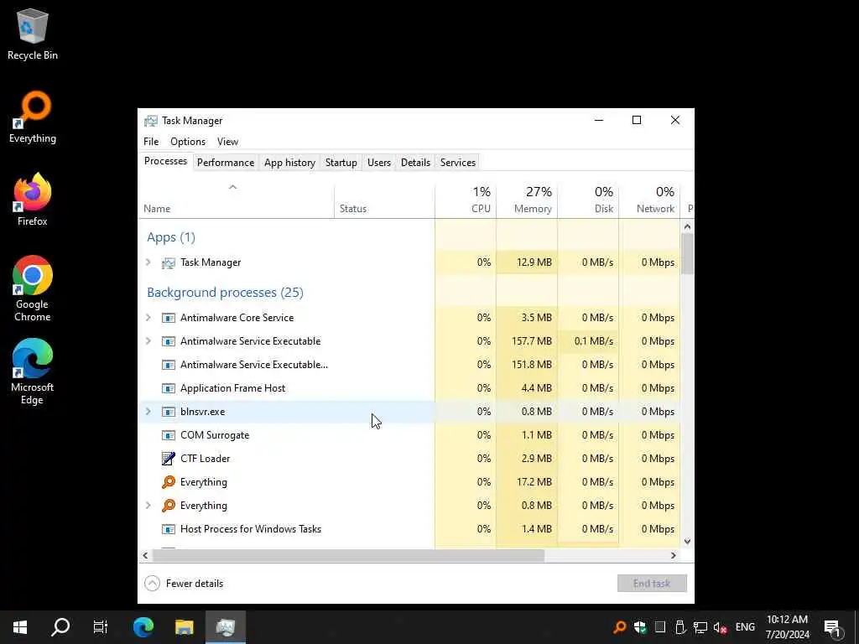
Task: Click the vertical scrollbar up arrow
Action: [688, 226]
